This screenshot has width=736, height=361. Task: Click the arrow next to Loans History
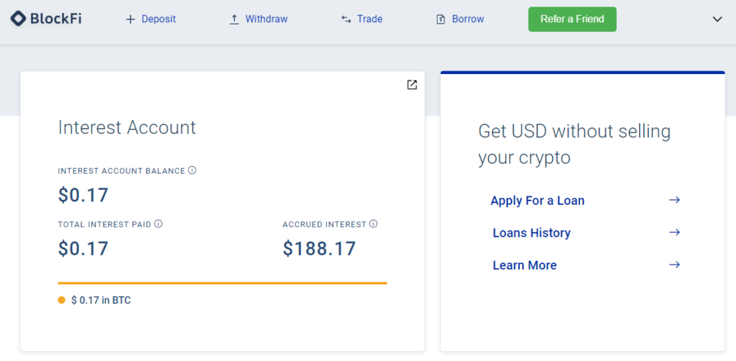coord(674,232)
